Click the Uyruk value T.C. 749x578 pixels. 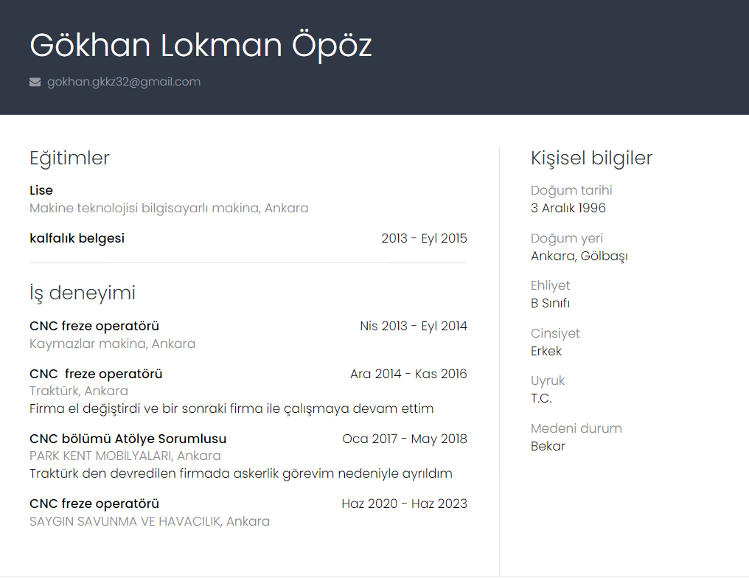click(x=541, y=398)
